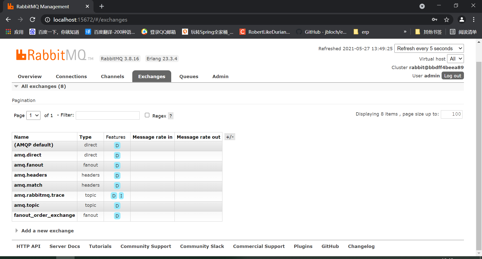
Task: Close the RabbitMQ Management tab
Action: coord(87,6)
